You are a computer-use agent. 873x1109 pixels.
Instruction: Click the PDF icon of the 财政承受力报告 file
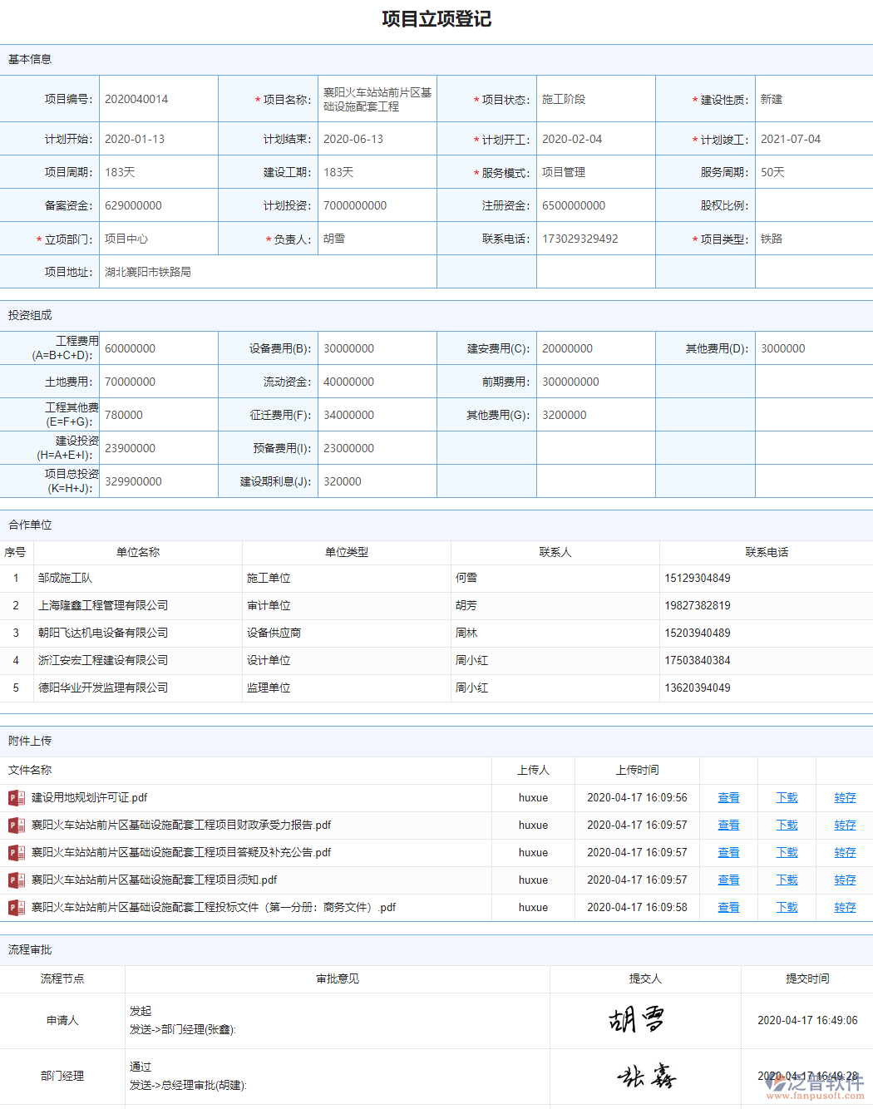click(14, 825)
